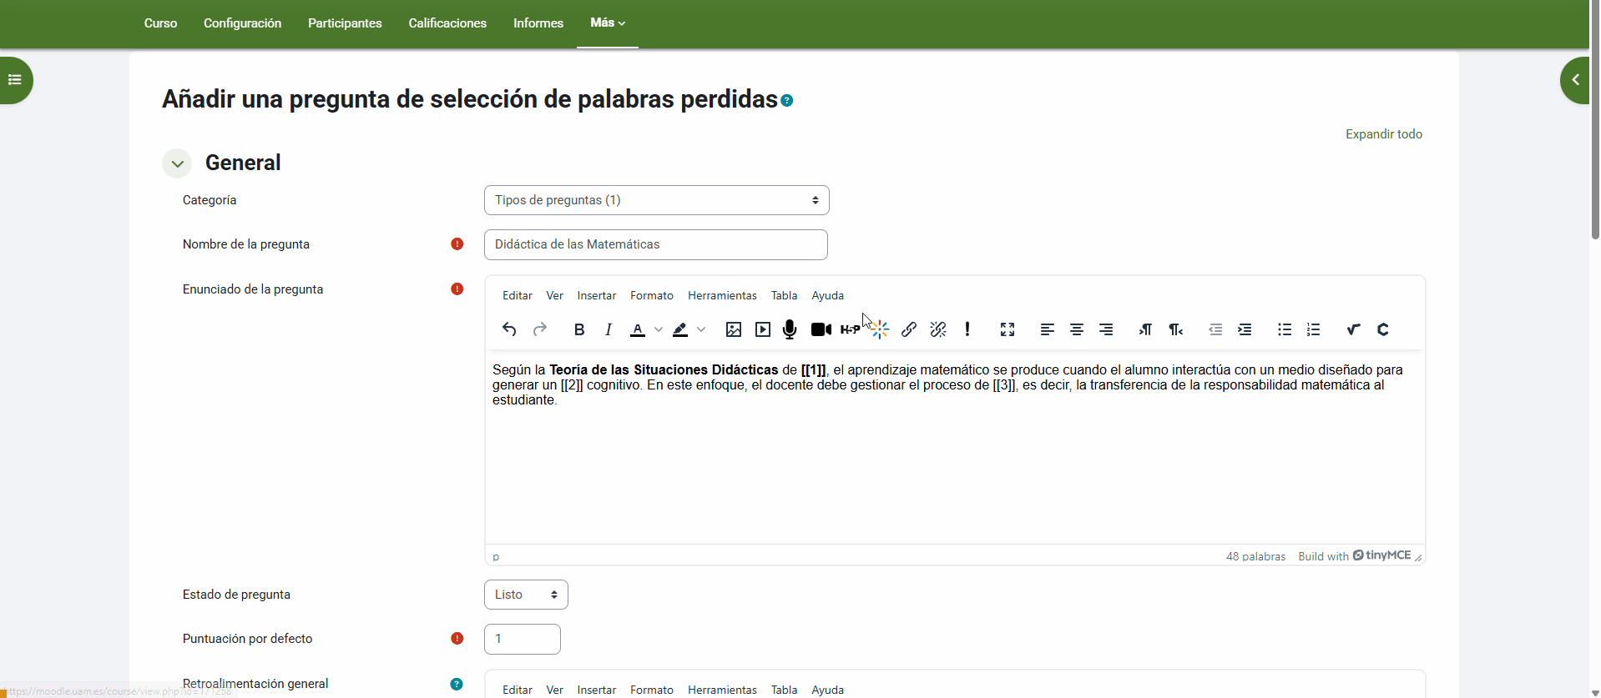Image resolution: width=1601 pixels, height=698 pixels.
Task: Click the Nombre de la pregunta field
Action: click(656, 244)
